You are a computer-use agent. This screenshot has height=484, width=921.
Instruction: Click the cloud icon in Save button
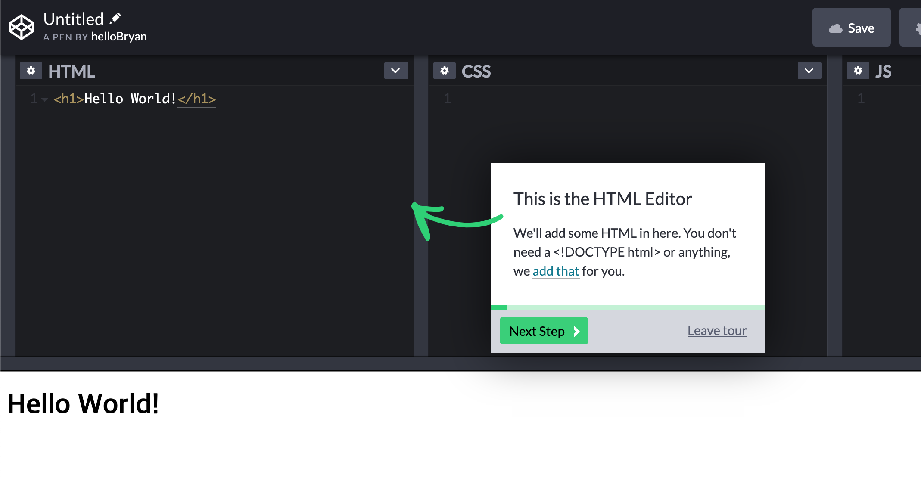click(835, 28)
